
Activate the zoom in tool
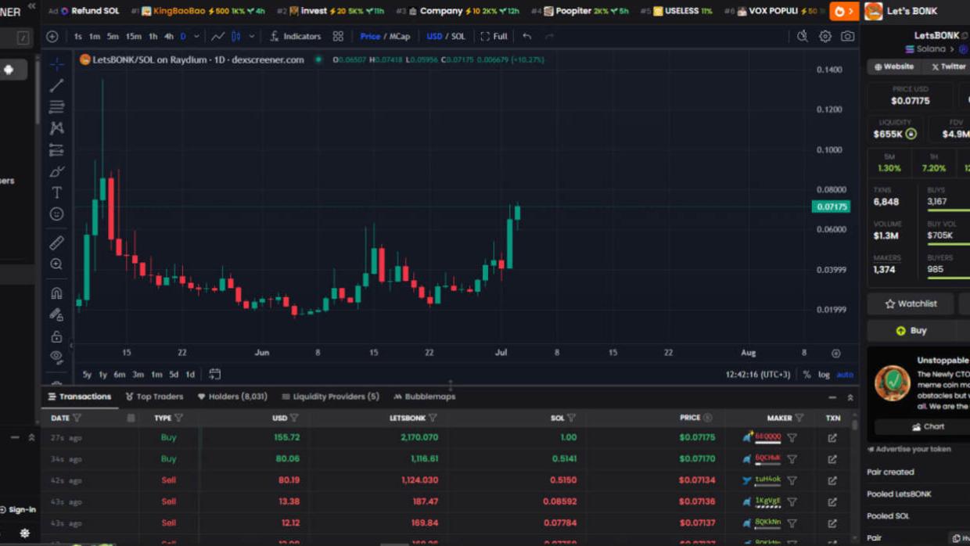56,264
